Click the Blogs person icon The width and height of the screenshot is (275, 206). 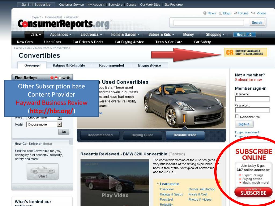220,13
